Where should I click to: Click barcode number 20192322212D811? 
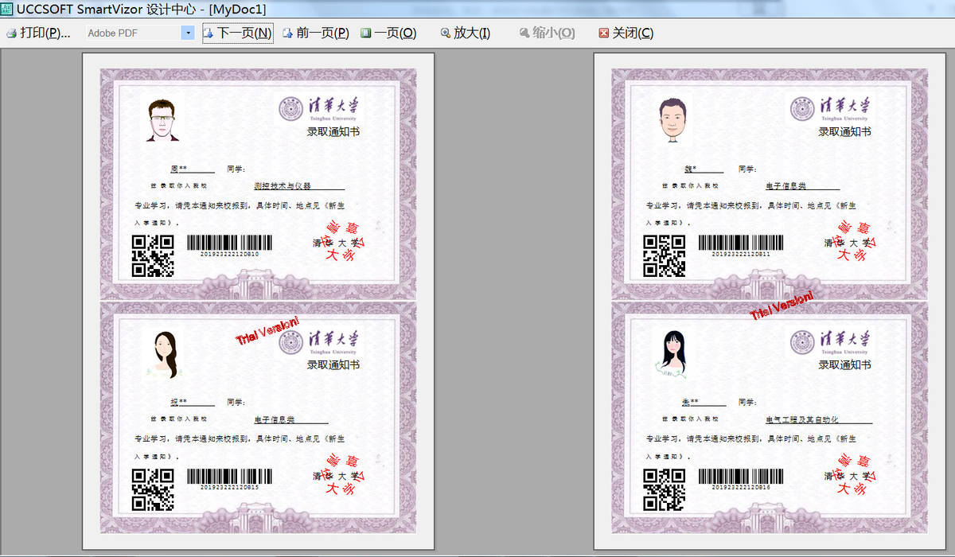tap(741, 255)
